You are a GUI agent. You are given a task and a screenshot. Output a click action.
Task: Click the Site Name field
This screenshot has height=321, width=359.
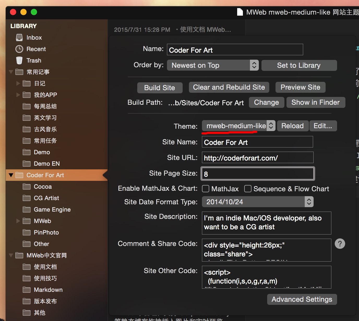[x=258, y=142]
